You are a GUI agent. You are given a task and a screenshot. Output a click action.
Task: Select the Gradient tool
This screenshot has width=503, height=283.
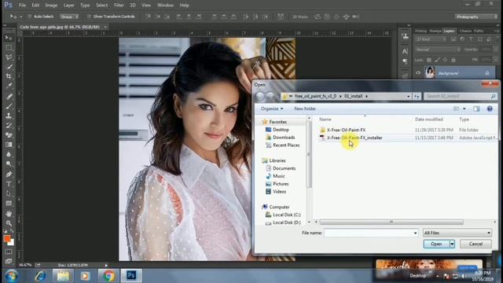tap(9, 145)
